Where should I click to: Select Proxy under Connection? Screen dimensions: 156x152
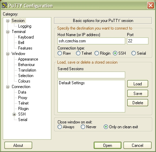23,98
